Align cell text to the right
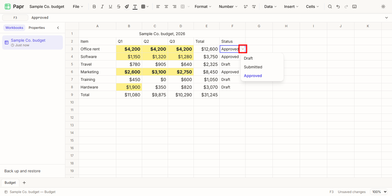Viewport: 392px width, 196px height. tap(174, 7)
